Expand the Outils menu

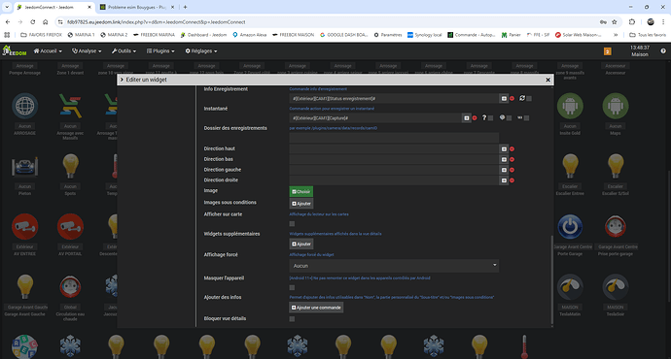coord(124,50)
